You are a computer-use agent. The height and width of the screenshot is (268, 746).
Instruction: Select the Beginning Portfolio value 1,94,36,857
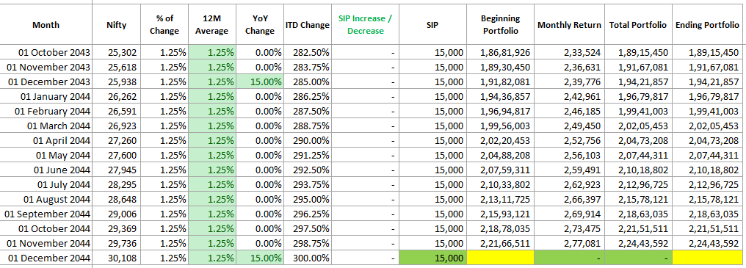point(501,97)
